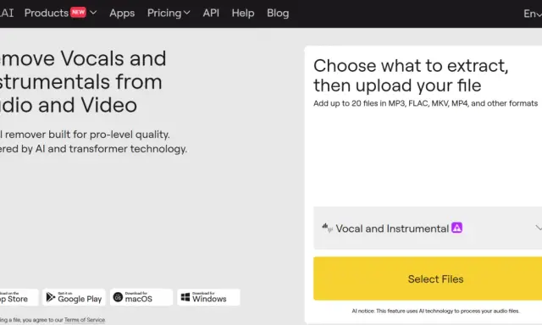Click the macOS logo icon

point(118,297)
